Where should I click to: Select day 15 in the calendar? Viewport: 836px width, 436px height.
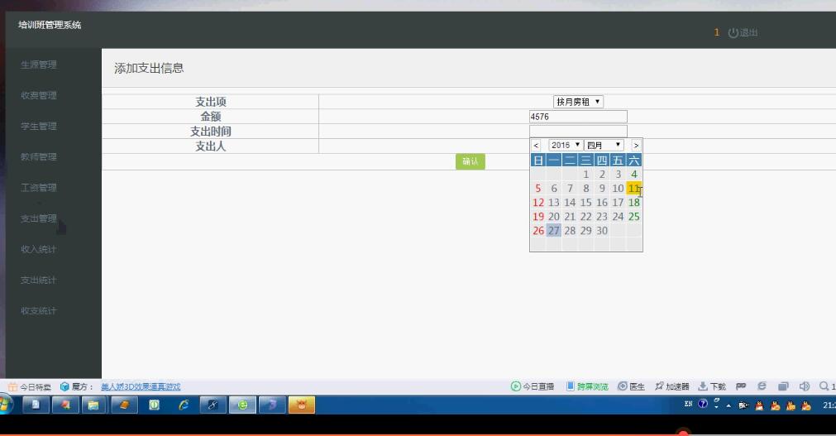[x=586, y=202]
